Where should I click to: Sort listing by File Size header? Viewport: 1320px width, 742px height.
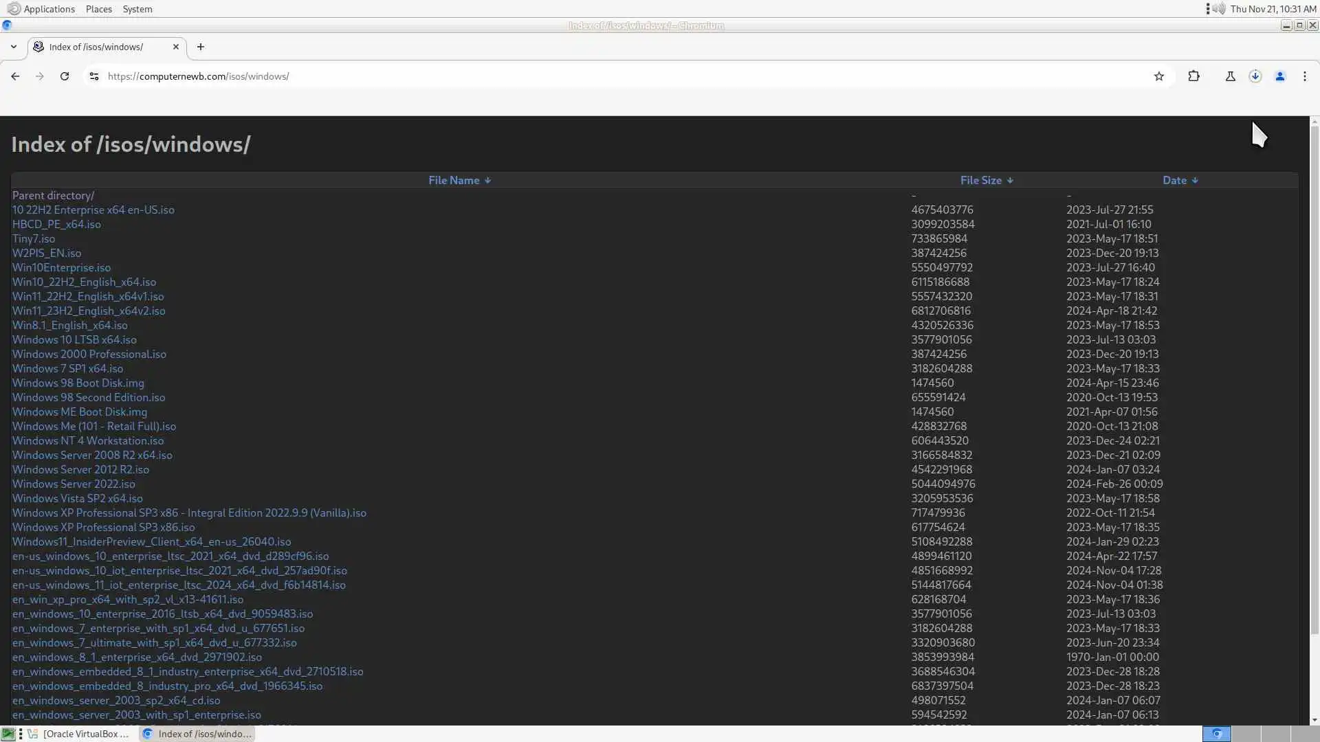(981, 180)
